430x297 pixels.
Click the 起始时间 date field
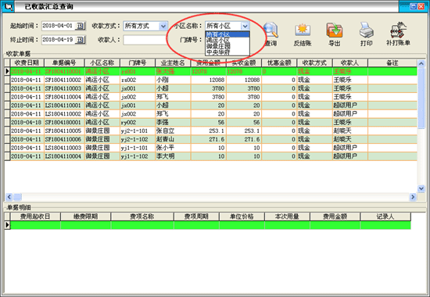[x=59, y=26]
